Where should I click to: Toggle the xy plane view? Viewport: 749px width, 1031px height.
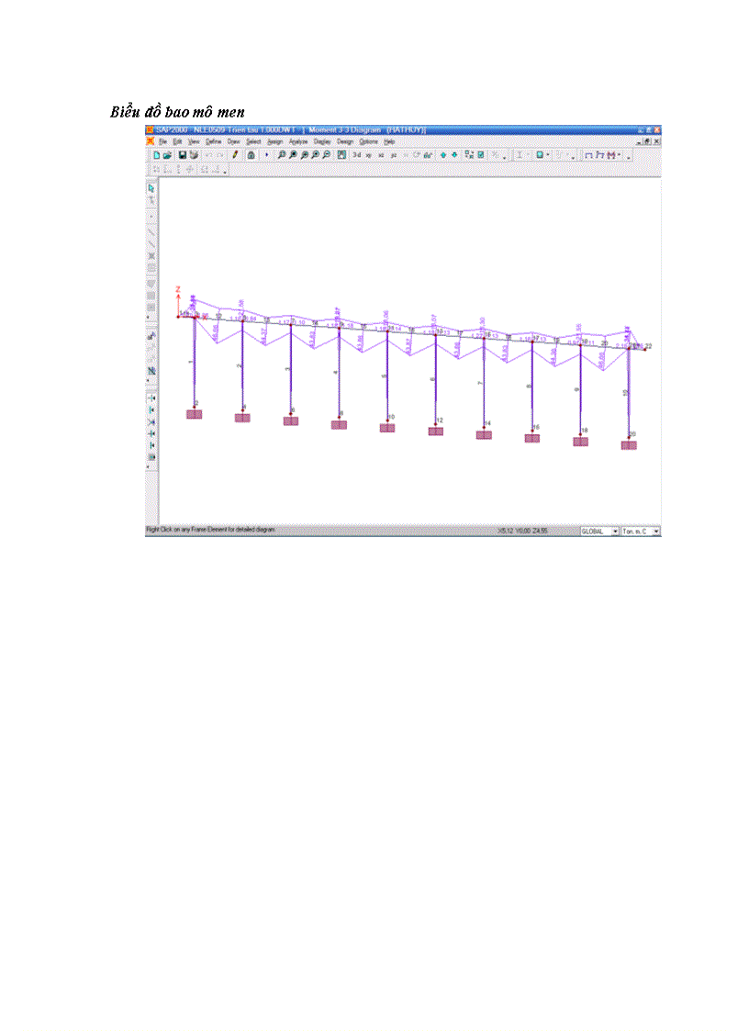click(x=368, y=155)
